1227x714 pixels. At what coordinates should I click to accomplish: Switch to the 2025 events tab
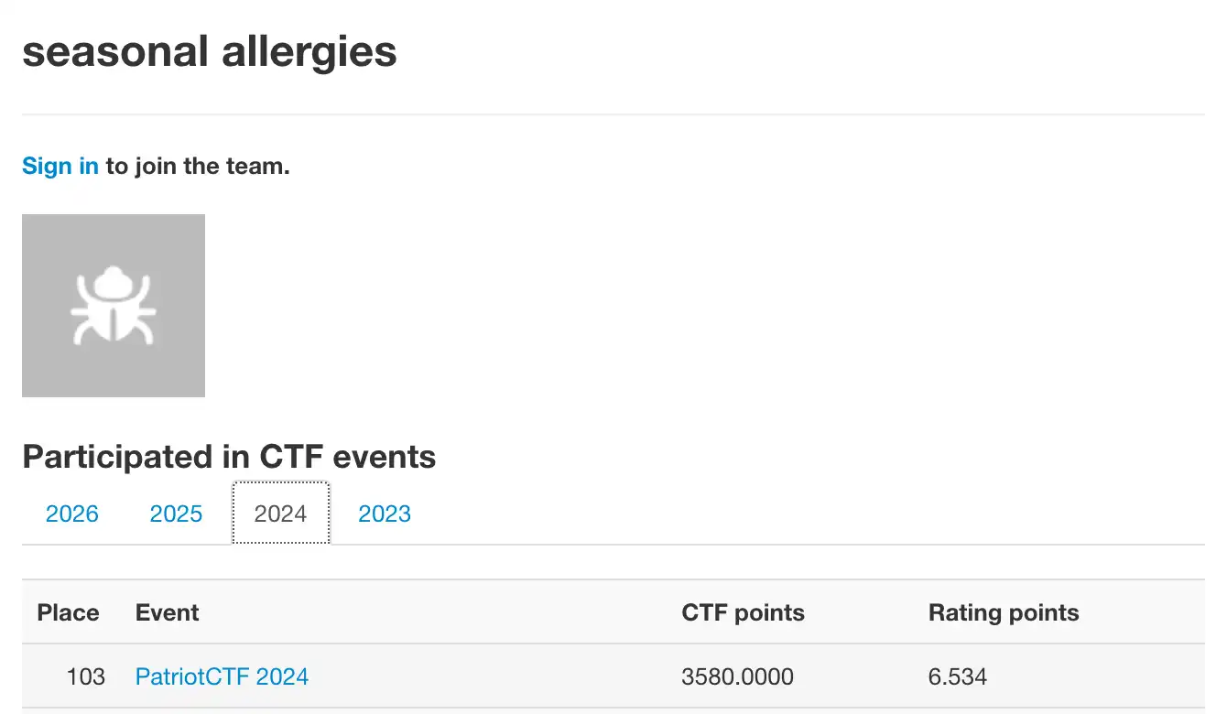point(176,514)
